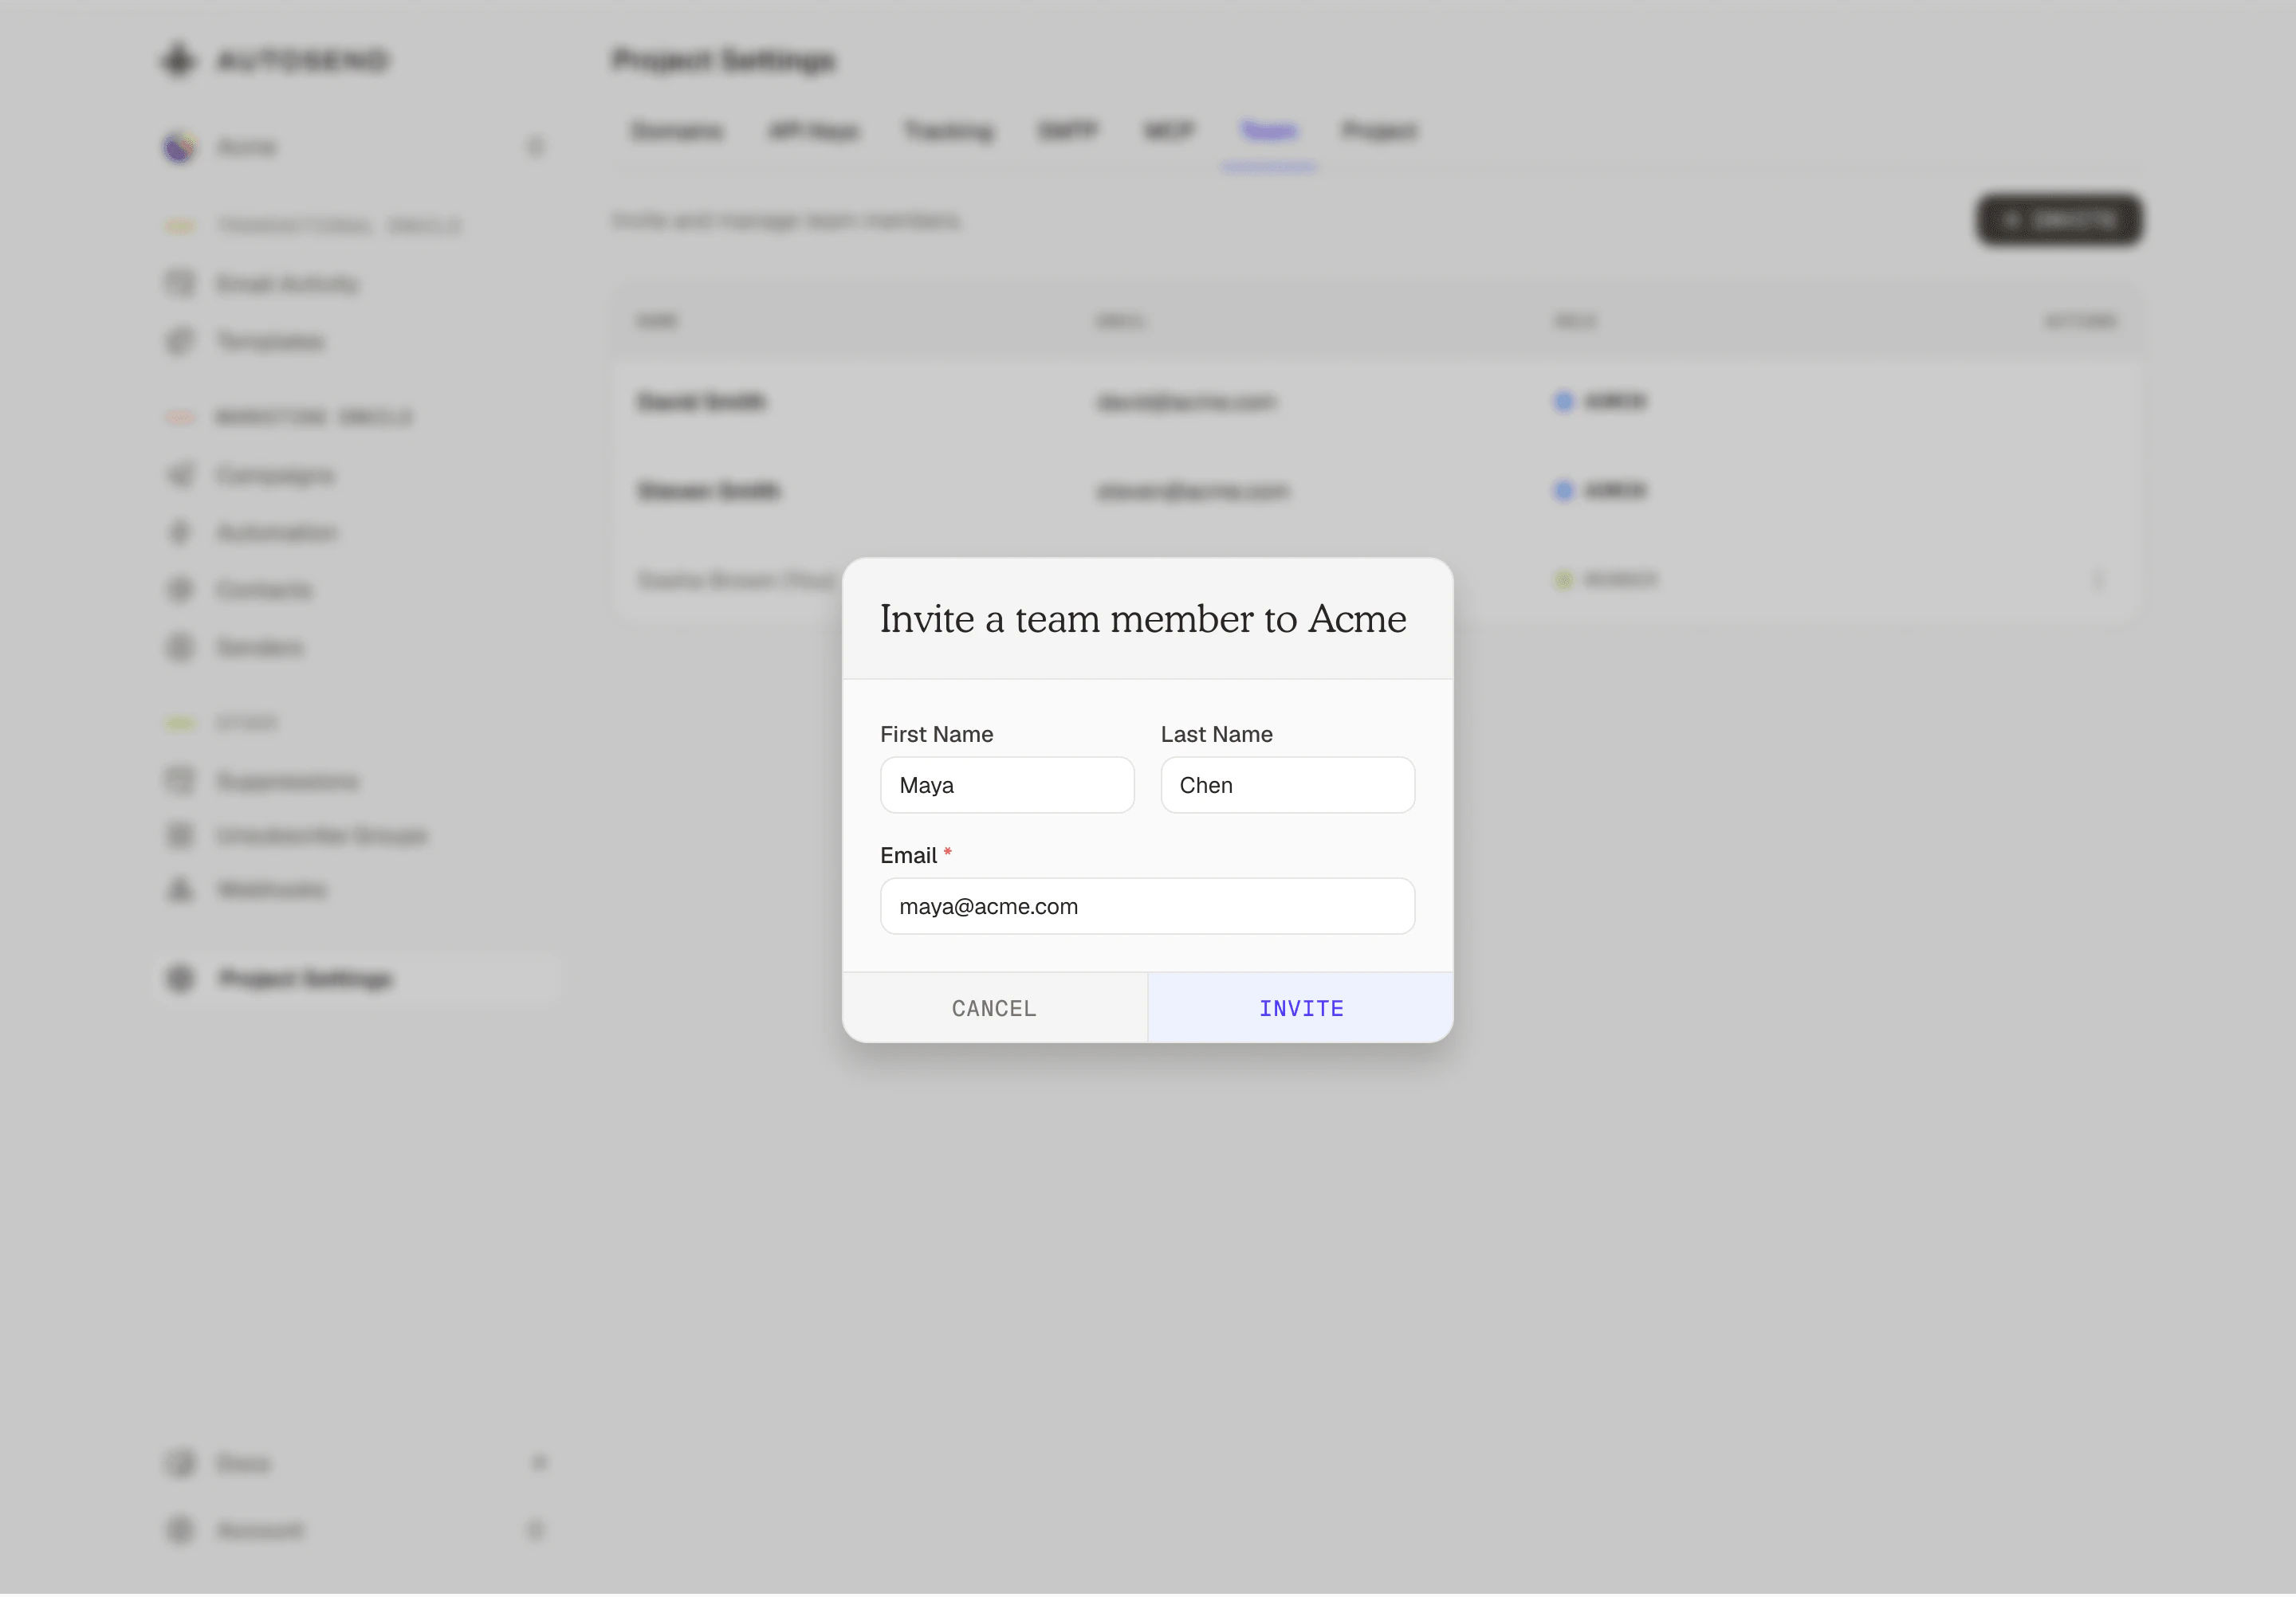Click the David Smith name in the team table
The height and width of the screenshot is (1597, 2296).
(701, 402)
